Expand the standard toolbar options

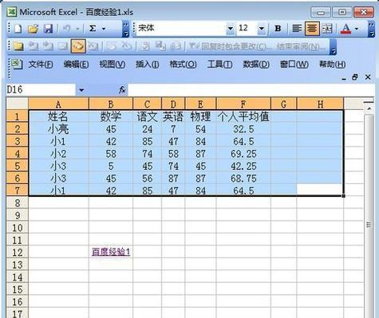click(x=125, y=29)
